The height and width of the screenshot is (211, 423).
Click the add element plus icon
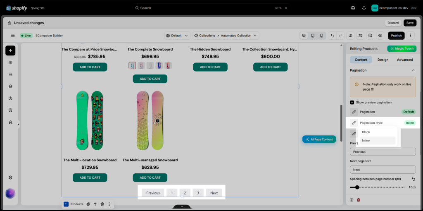[x=10, y=50]
